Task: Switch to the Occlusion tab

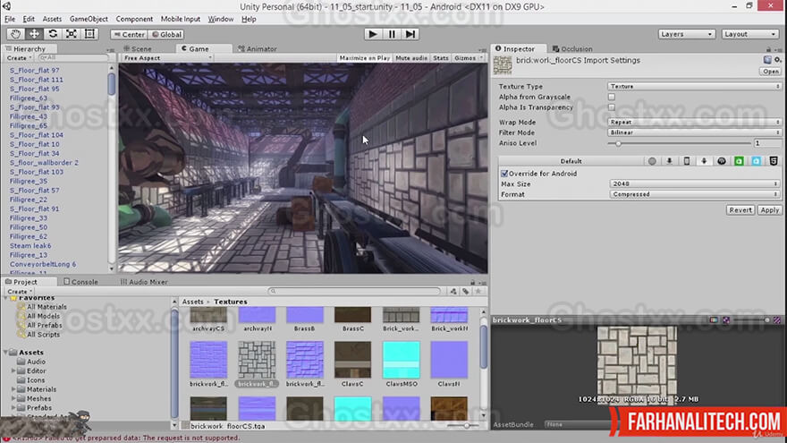Action: 572,48
